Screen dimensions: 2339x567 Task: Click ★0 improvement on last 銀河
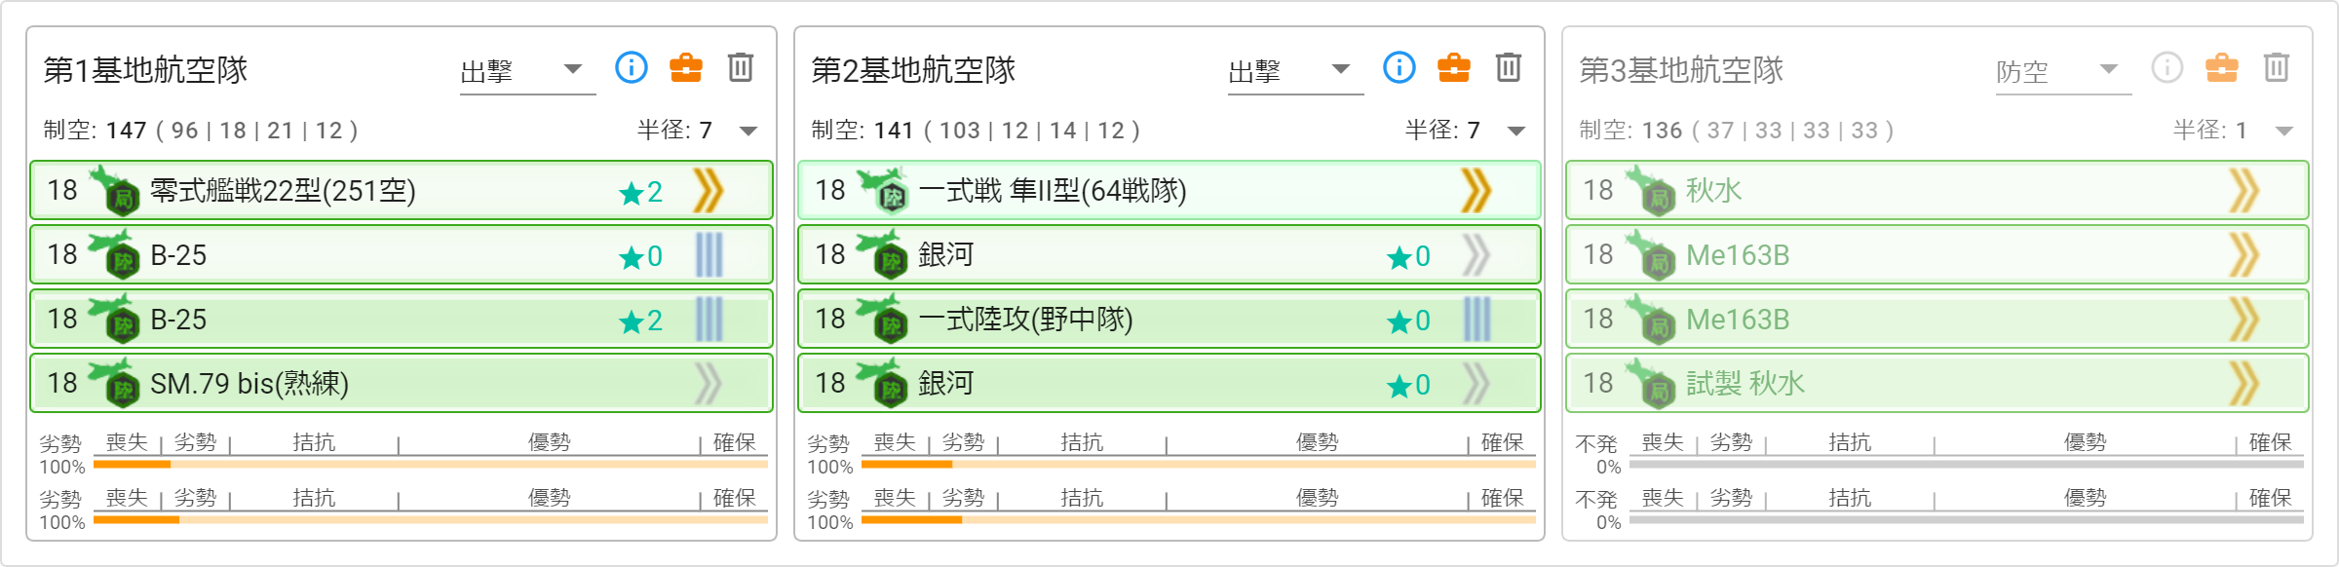(x=1408, y=385)
